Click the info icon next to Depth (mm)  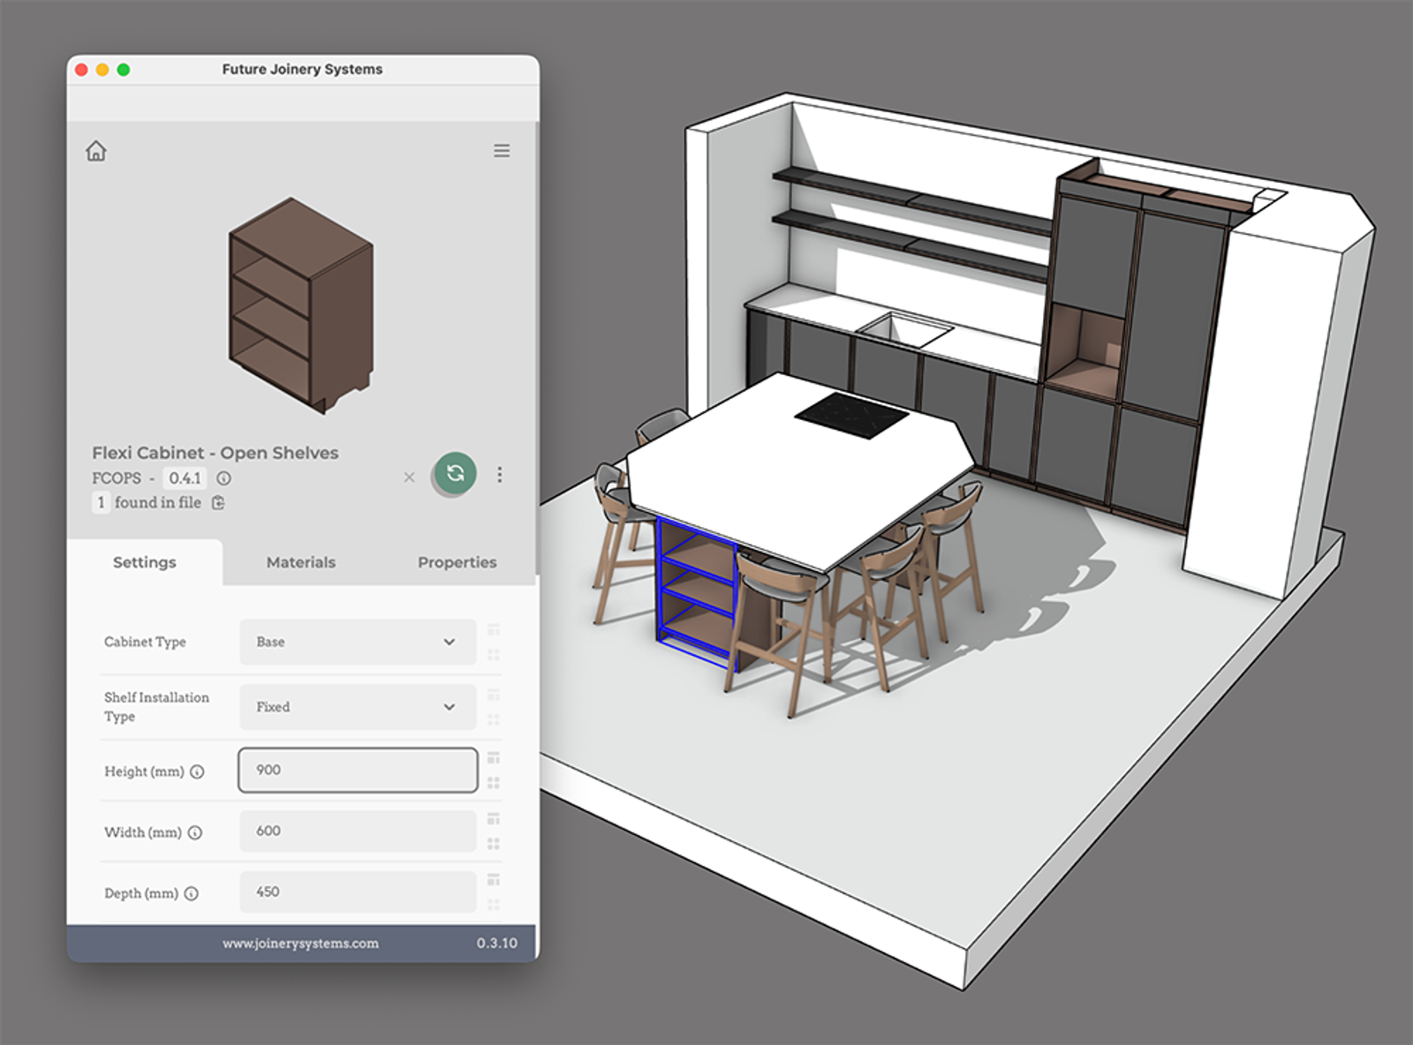pos(193,892)
